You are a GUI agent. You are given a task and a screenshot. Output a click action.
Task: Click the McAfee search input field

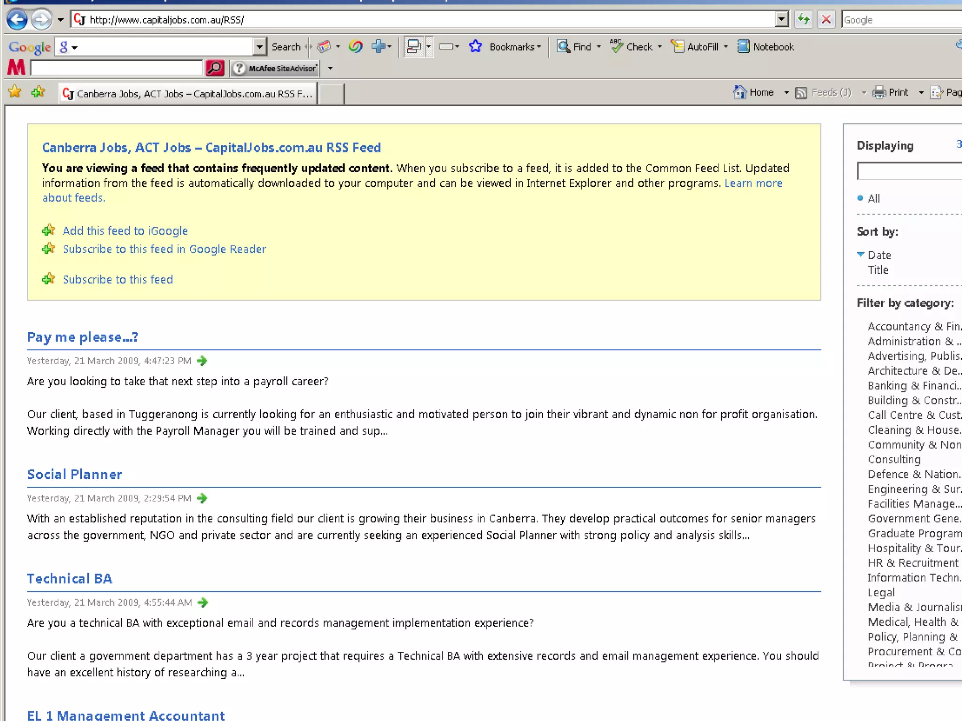click(116, 68)
